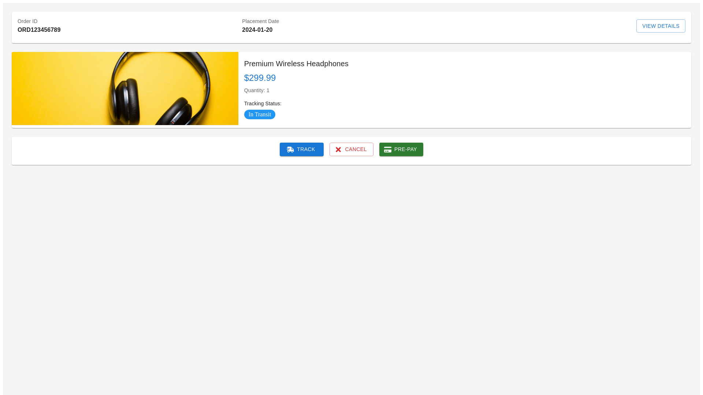Viewport: 703px width, 395px height.
Task: Click the Placement Date 2024-01-20
Action: [257, 30]
